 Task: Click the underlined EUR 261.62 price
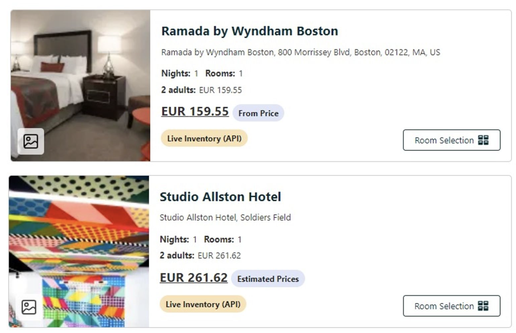coord(193,278)
